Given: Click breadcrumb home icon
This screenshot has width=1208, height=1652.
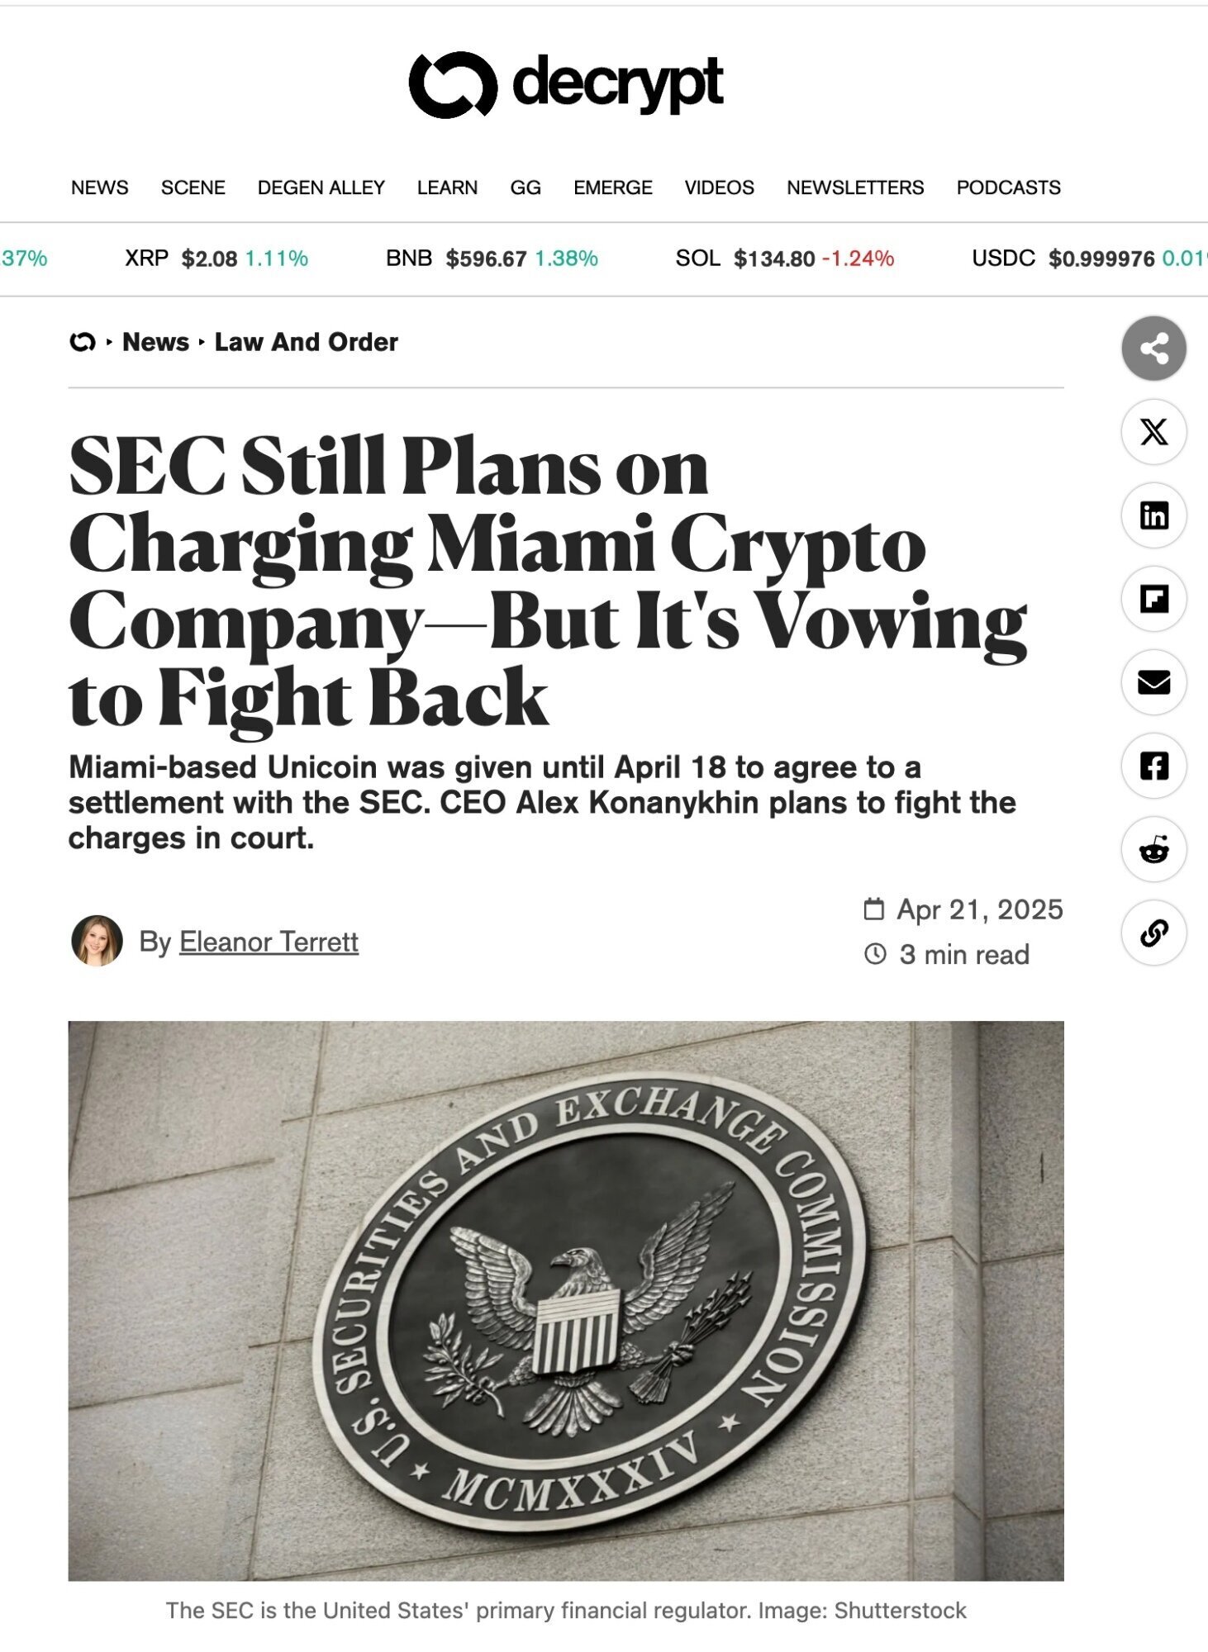Looking at the screenshot, I should coord(82,342).
